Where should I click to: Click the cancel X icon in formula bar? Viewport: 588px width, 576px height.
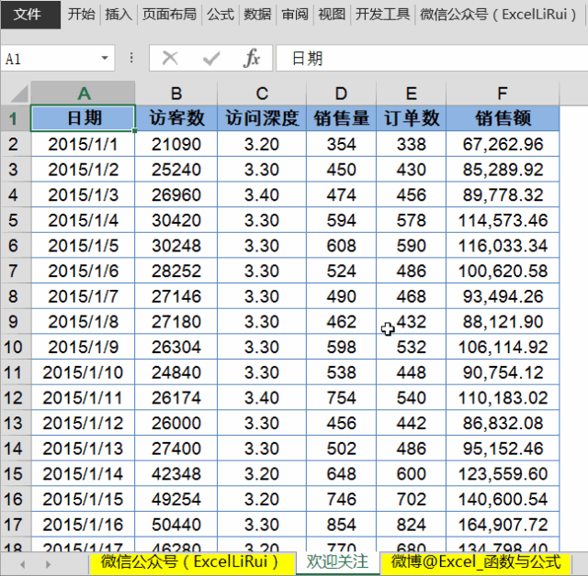170,58
